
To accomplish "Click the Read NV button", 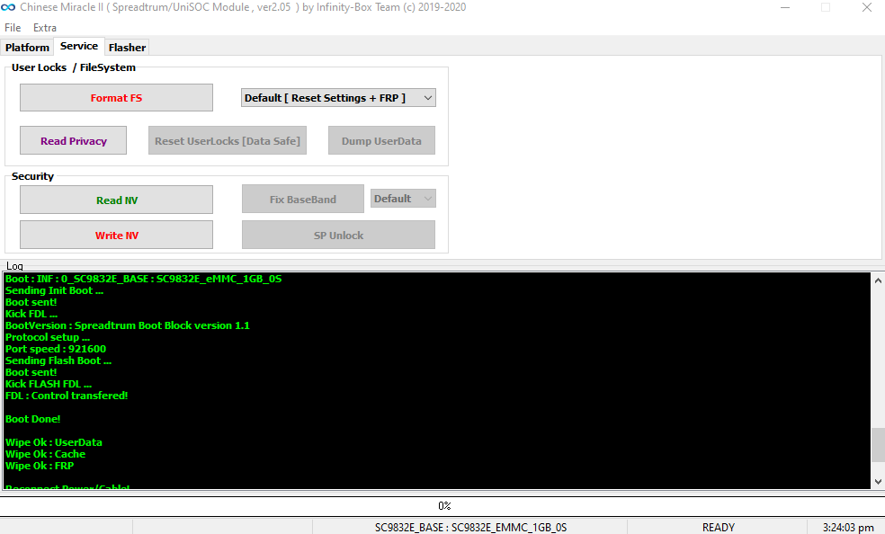I will tap(116, 200).
